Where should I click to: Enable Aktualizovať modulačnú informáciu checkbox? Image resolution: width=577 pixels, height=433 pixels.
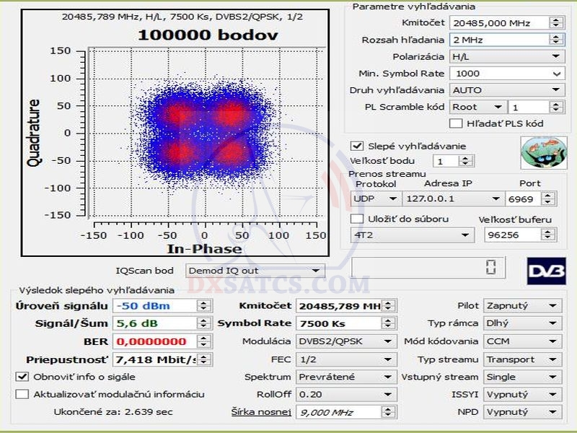pyautogui.click(x=22, y=394)
